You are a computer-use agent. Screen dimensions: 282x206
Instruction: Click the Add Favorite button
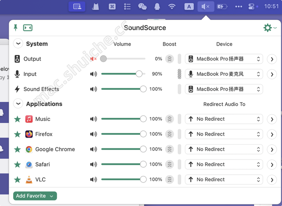(35, 196)
